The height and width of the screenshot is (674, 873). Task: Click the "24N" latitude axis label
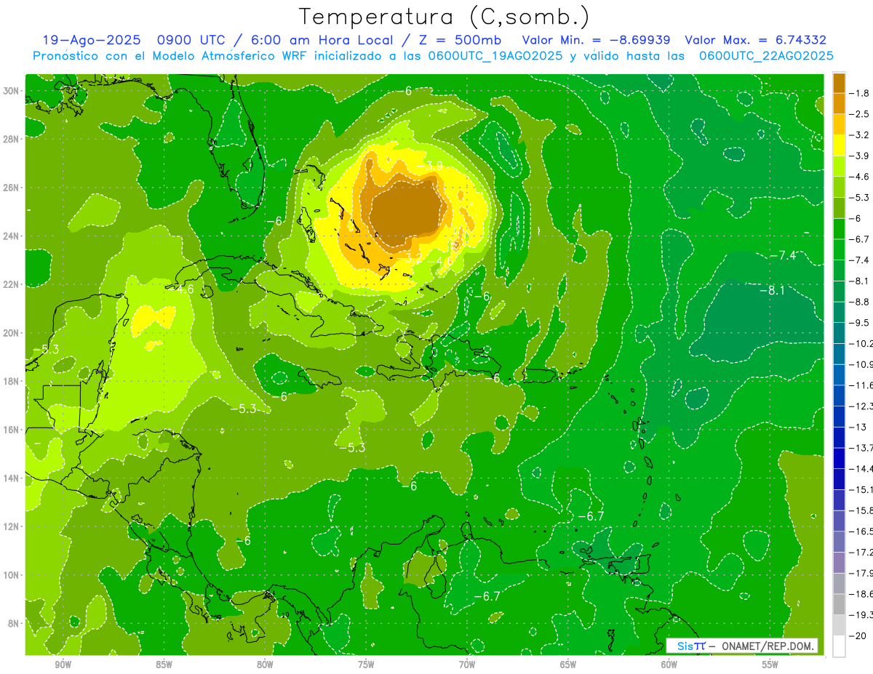coord(11,236)
